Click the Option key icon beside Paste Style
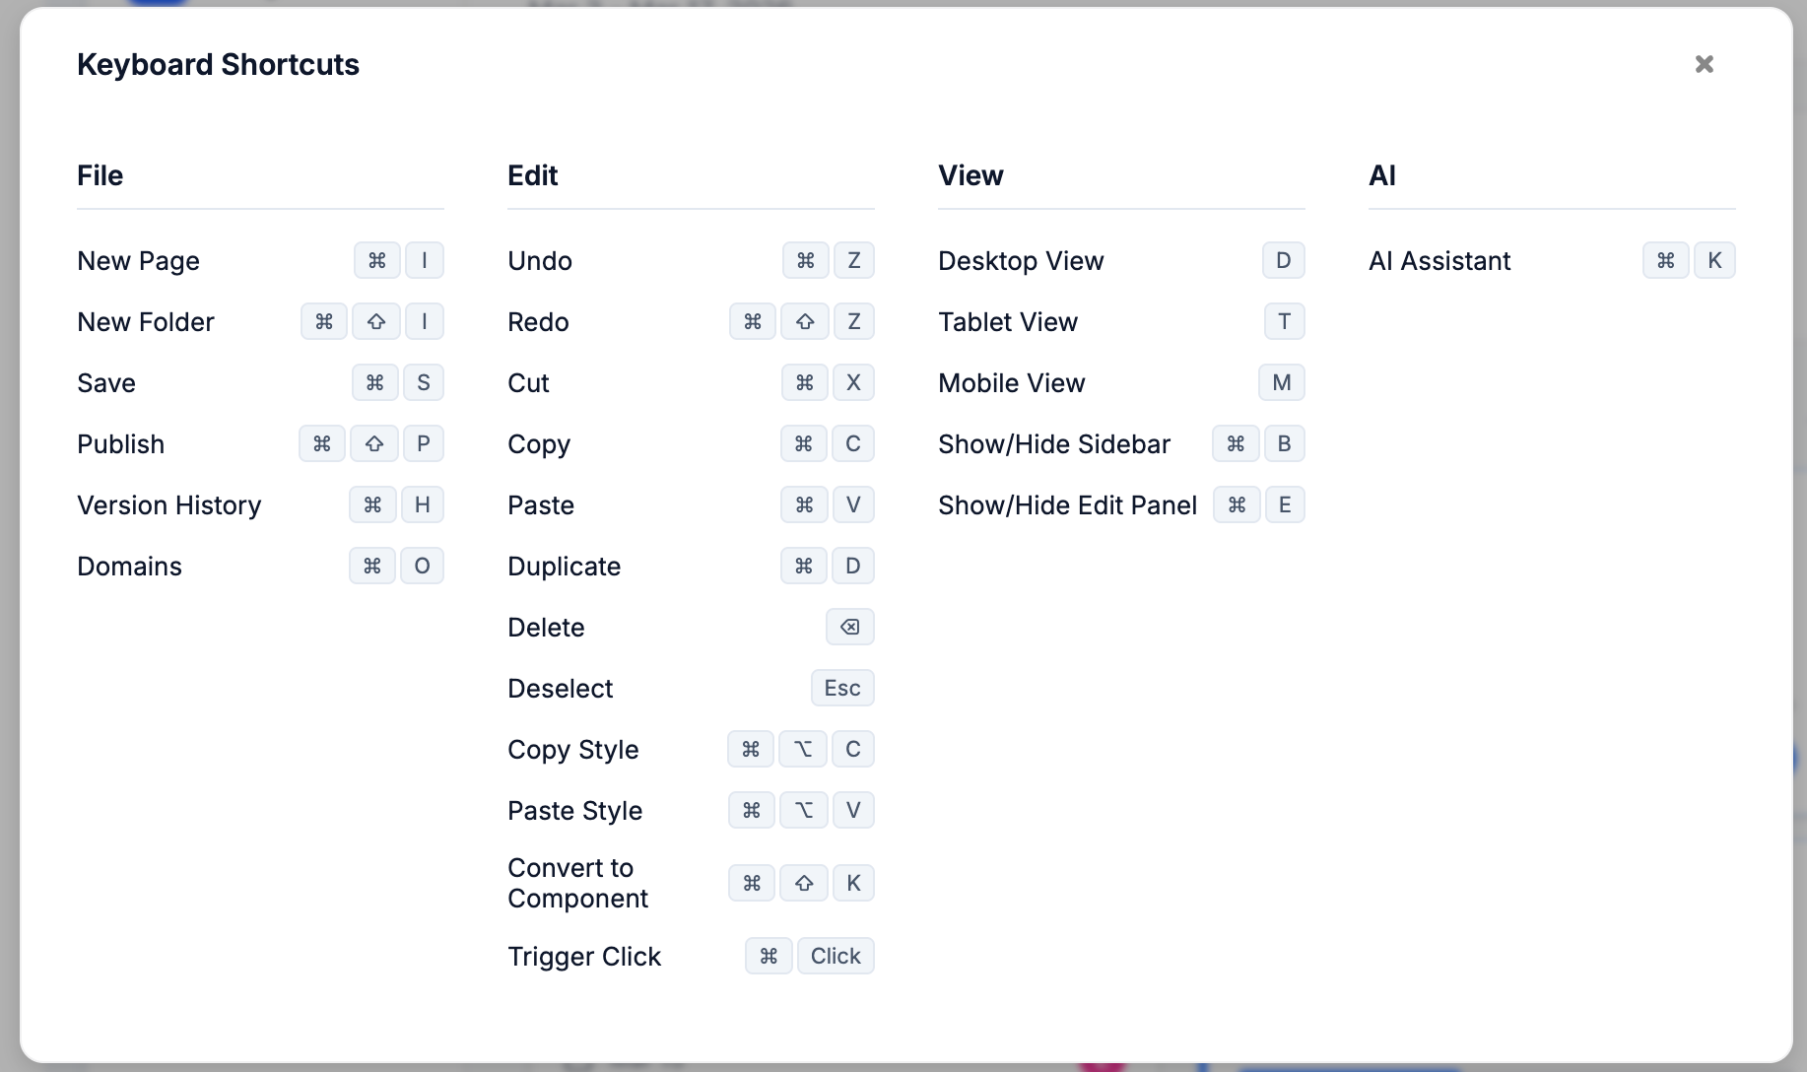 point(804,810)
